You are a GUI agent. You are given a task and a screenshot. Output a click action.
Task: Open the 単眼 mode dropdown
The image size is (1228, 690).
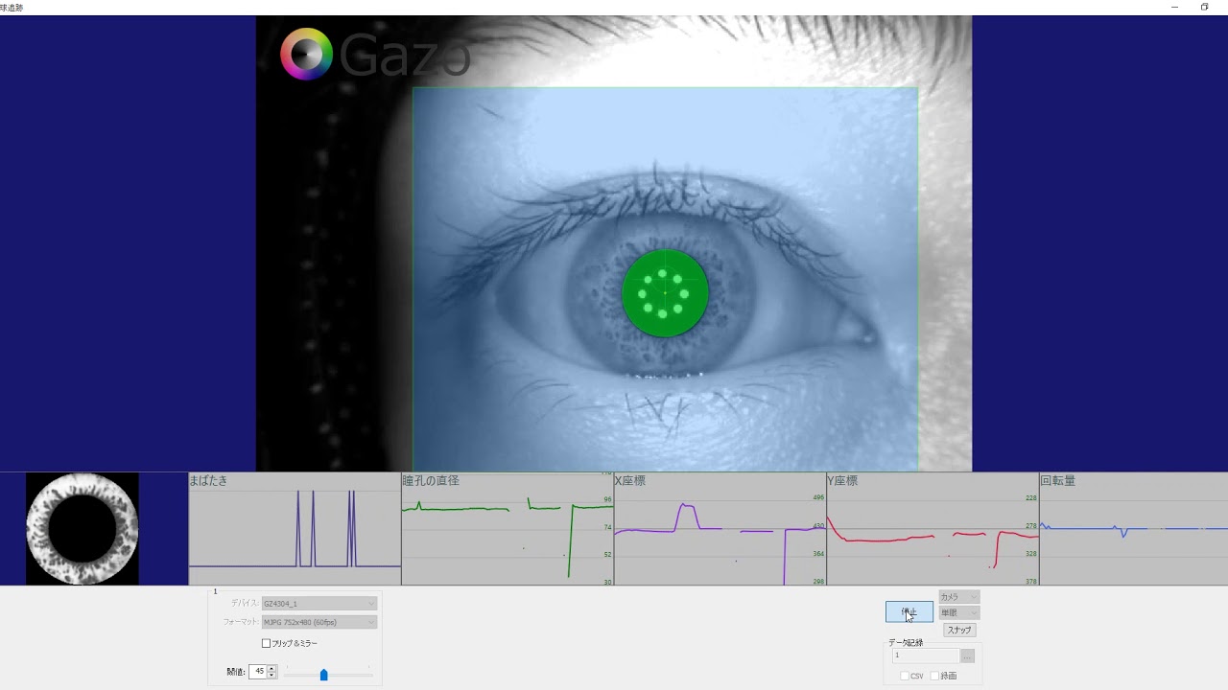click(958, 612)
